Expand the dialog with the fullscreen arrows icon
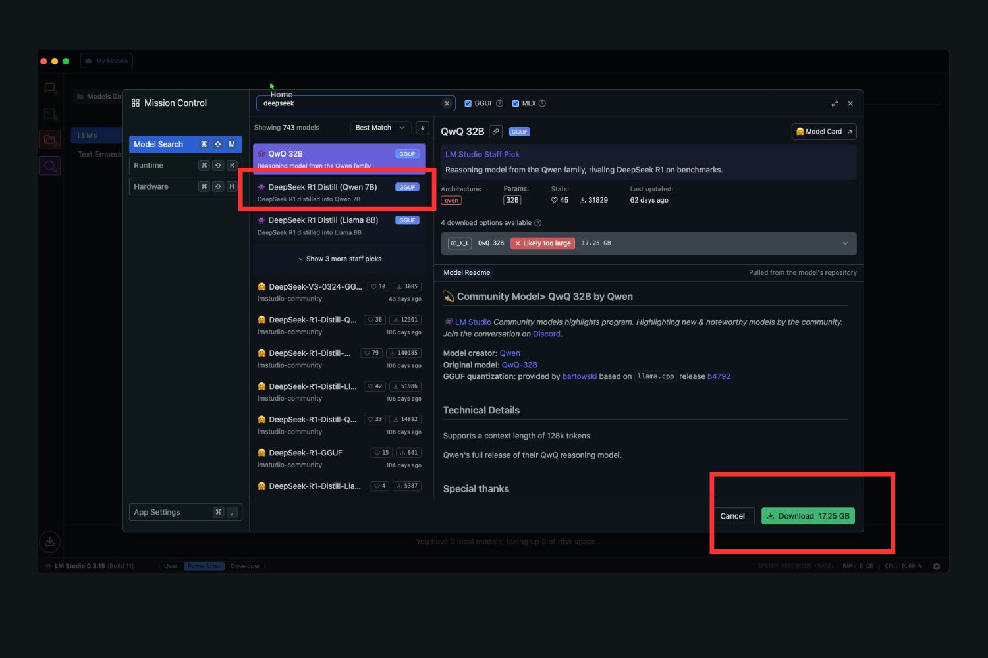This screenshot has width=988, height=658. click(835, 103)
